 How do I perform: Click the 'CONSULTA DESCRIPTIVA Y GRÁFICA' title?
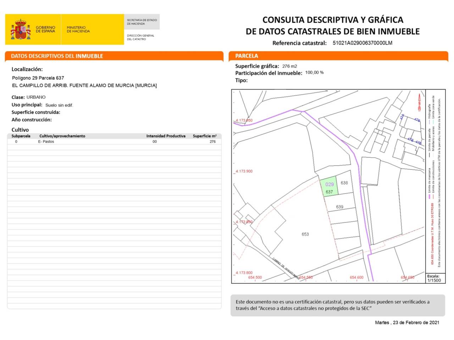(333, 20)
